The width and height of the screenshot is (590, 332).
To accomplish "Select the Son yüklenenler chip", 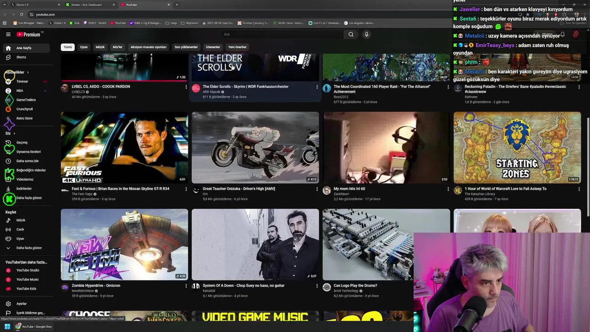I will coord(186,47).
